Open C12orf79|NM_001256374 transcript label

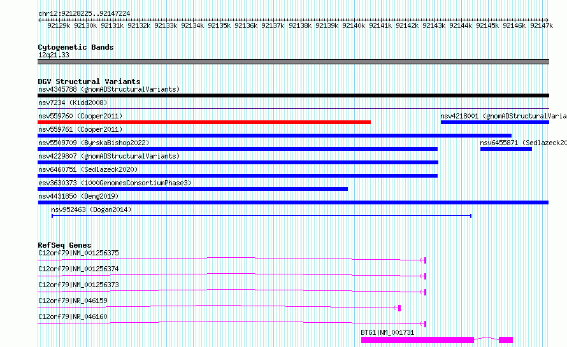78,269
